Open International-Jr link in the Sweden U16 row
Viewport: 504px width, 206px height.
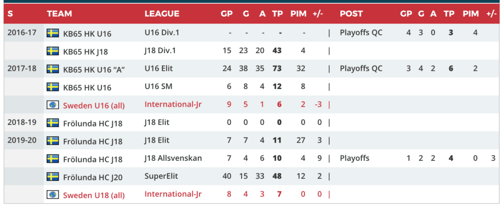173,104
